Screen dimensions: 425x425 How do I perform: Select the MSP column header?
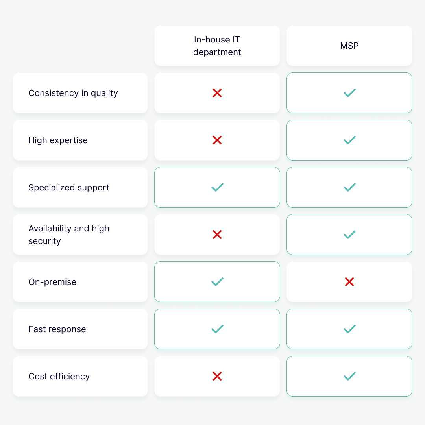(x=349, y=46)
